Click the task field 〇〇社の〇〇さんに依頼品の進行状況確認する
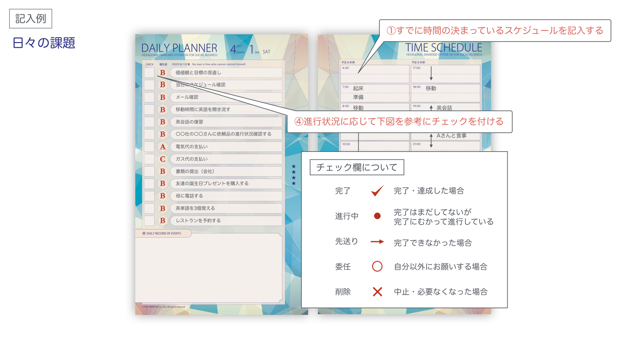Screen dimensions: 626x352 [226, 134]
